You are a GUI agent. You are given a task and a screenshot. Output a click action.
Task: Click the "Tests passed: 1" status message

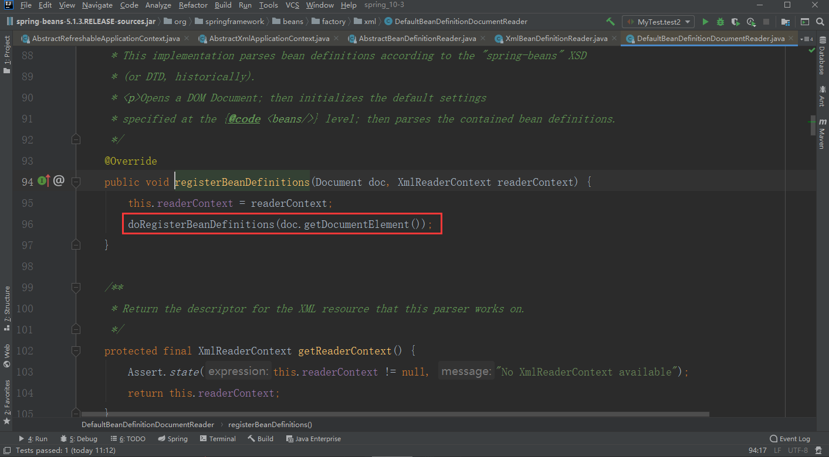pyautogui.click(x=66, y=451)
